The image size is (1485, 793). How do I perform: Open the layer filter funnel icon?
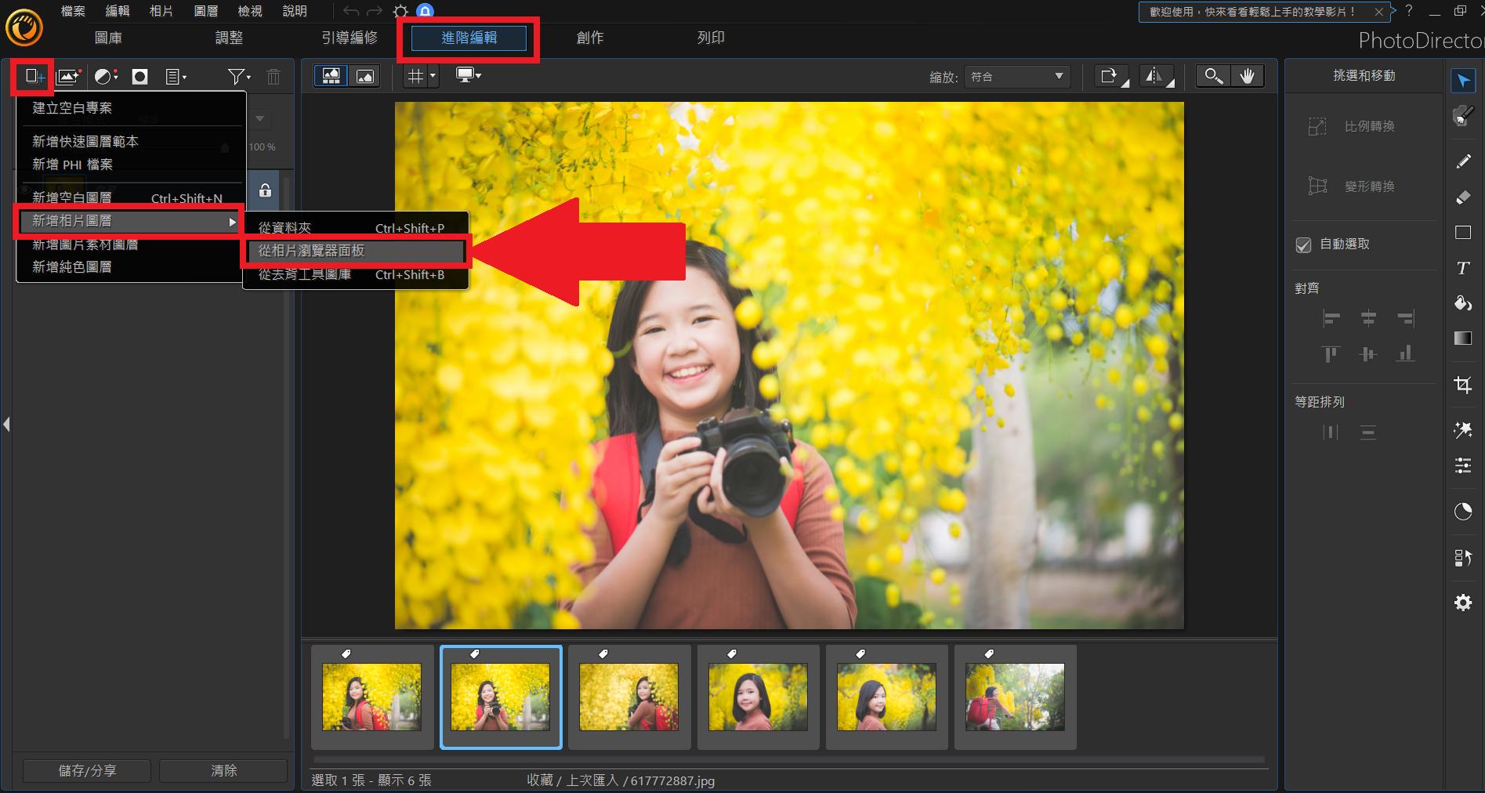point(238,77)
